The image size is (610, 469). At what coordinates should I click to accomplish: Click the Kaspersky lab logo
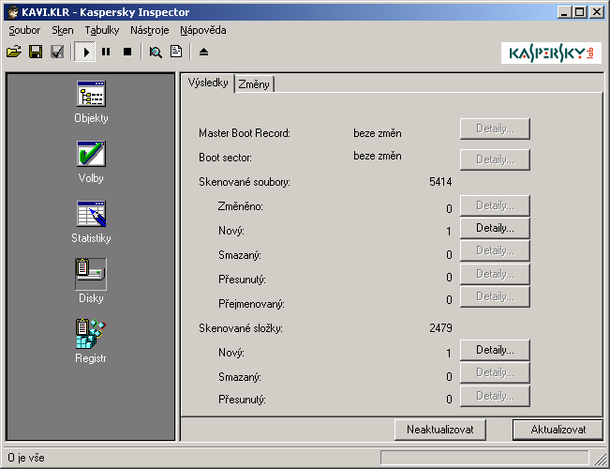(551, 53)
